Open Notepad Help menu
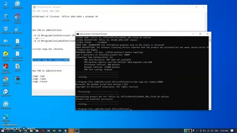237x133 pixels. [57, 11]
